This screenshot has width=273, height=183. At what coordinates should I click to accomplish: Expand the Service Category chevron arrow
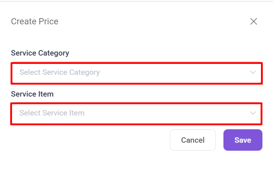[x=253, y=73]
